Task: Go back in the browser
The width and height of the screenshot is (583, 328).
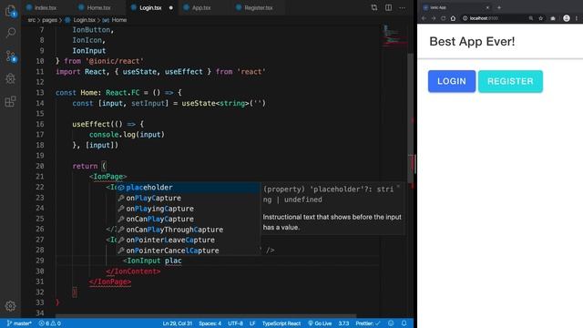Action: 424,18
